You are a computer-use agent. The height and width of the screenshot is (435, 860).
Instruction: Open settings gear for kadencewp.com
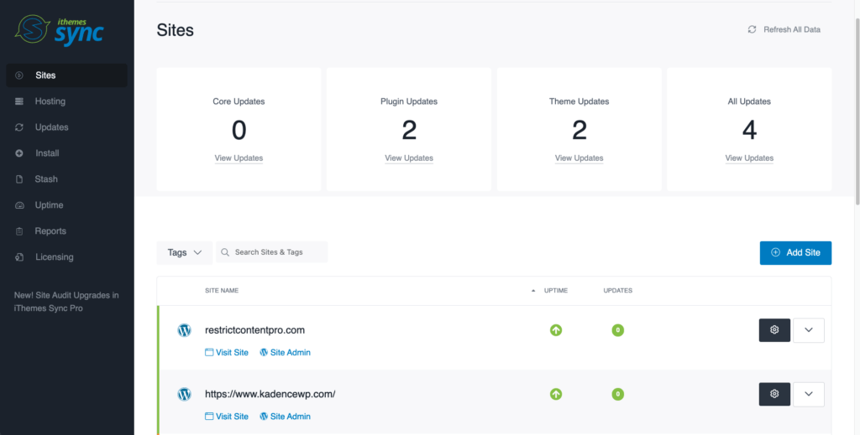click(774, 394)
